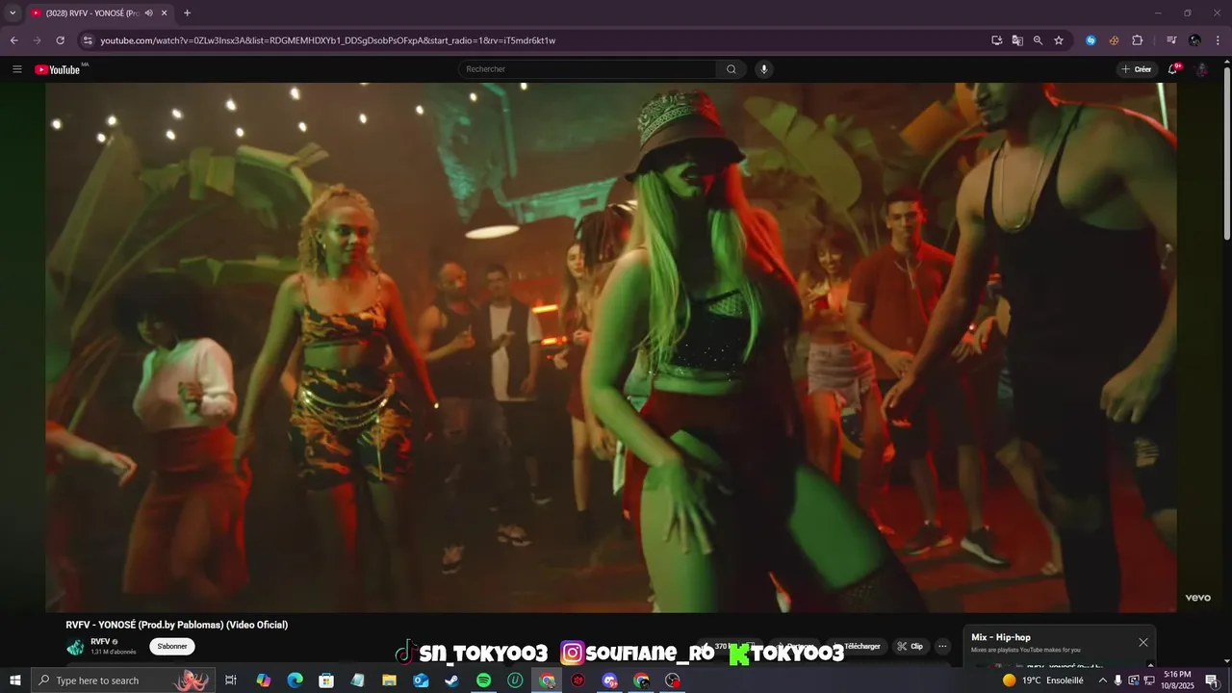The image size is (1232, 693).
Task: Go back with the browser back arrow
Action: pos(13,40)
